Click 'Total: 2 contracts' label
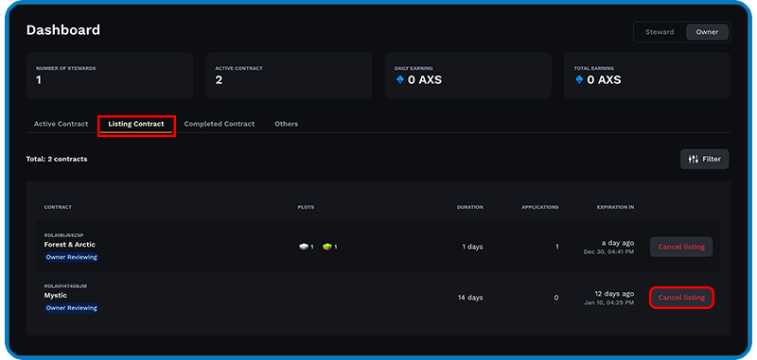This screenshot has width=757, height=360. click(x=57, y=159)
